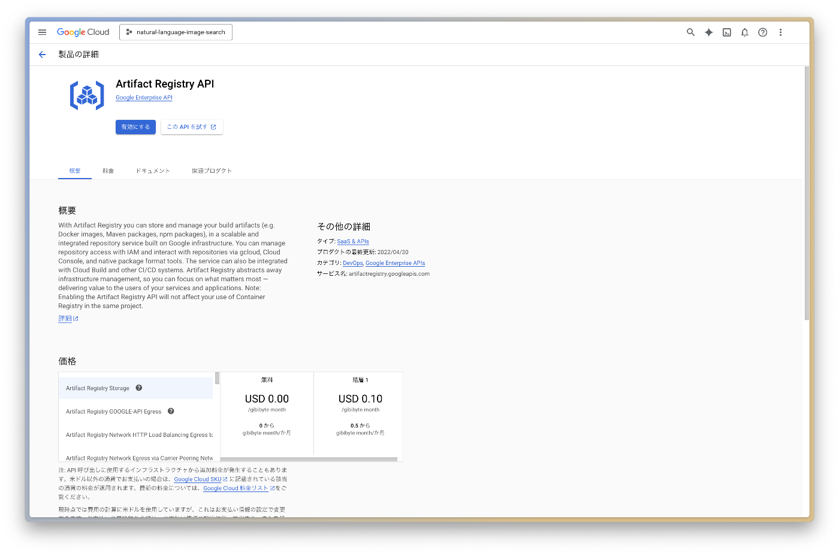This screenshot has width=839, height=555.
Task: Open the three-dot settings menu
Action: [x=780, y=32]
